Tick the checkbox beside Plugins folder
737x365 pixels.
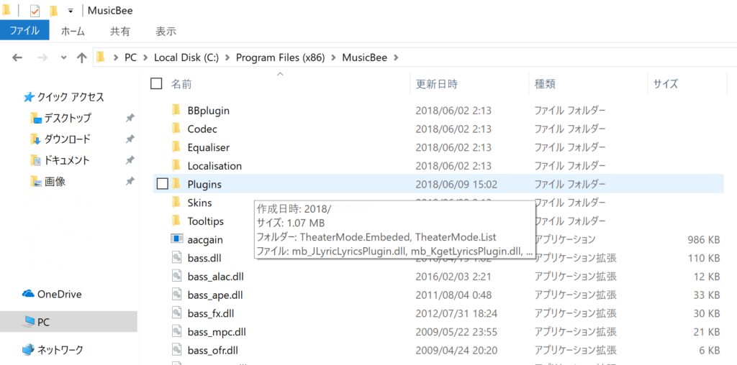point(162,185)
